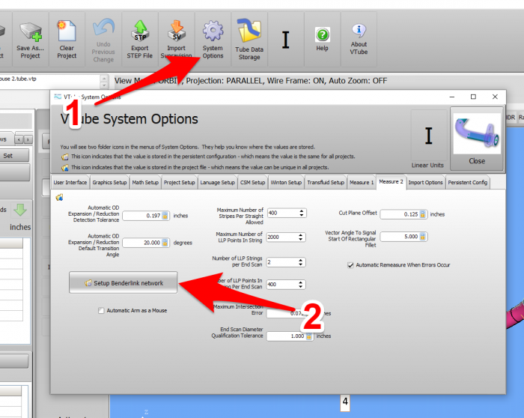Click the Cut Plane Offset value field
This screenshot has width=524, height=418.
pyautogui.click(x=403, y=214)
